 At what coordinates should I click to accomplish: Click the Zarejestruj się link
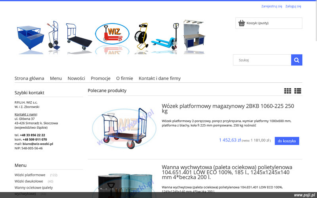(x=271, y=6)
